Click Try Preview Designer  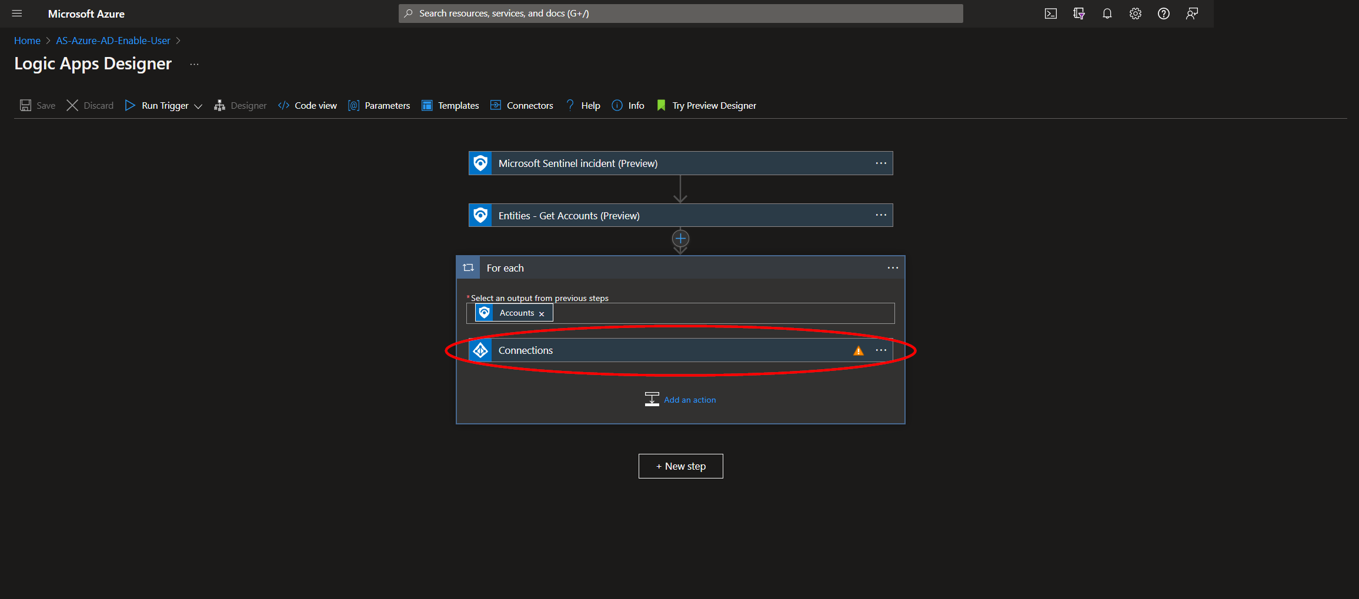(706, 105)
